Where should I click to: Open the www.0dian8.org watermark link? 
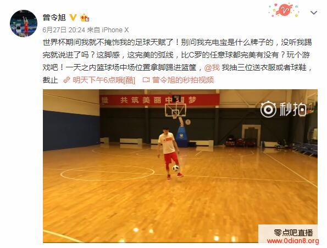[x=293, y=241]
